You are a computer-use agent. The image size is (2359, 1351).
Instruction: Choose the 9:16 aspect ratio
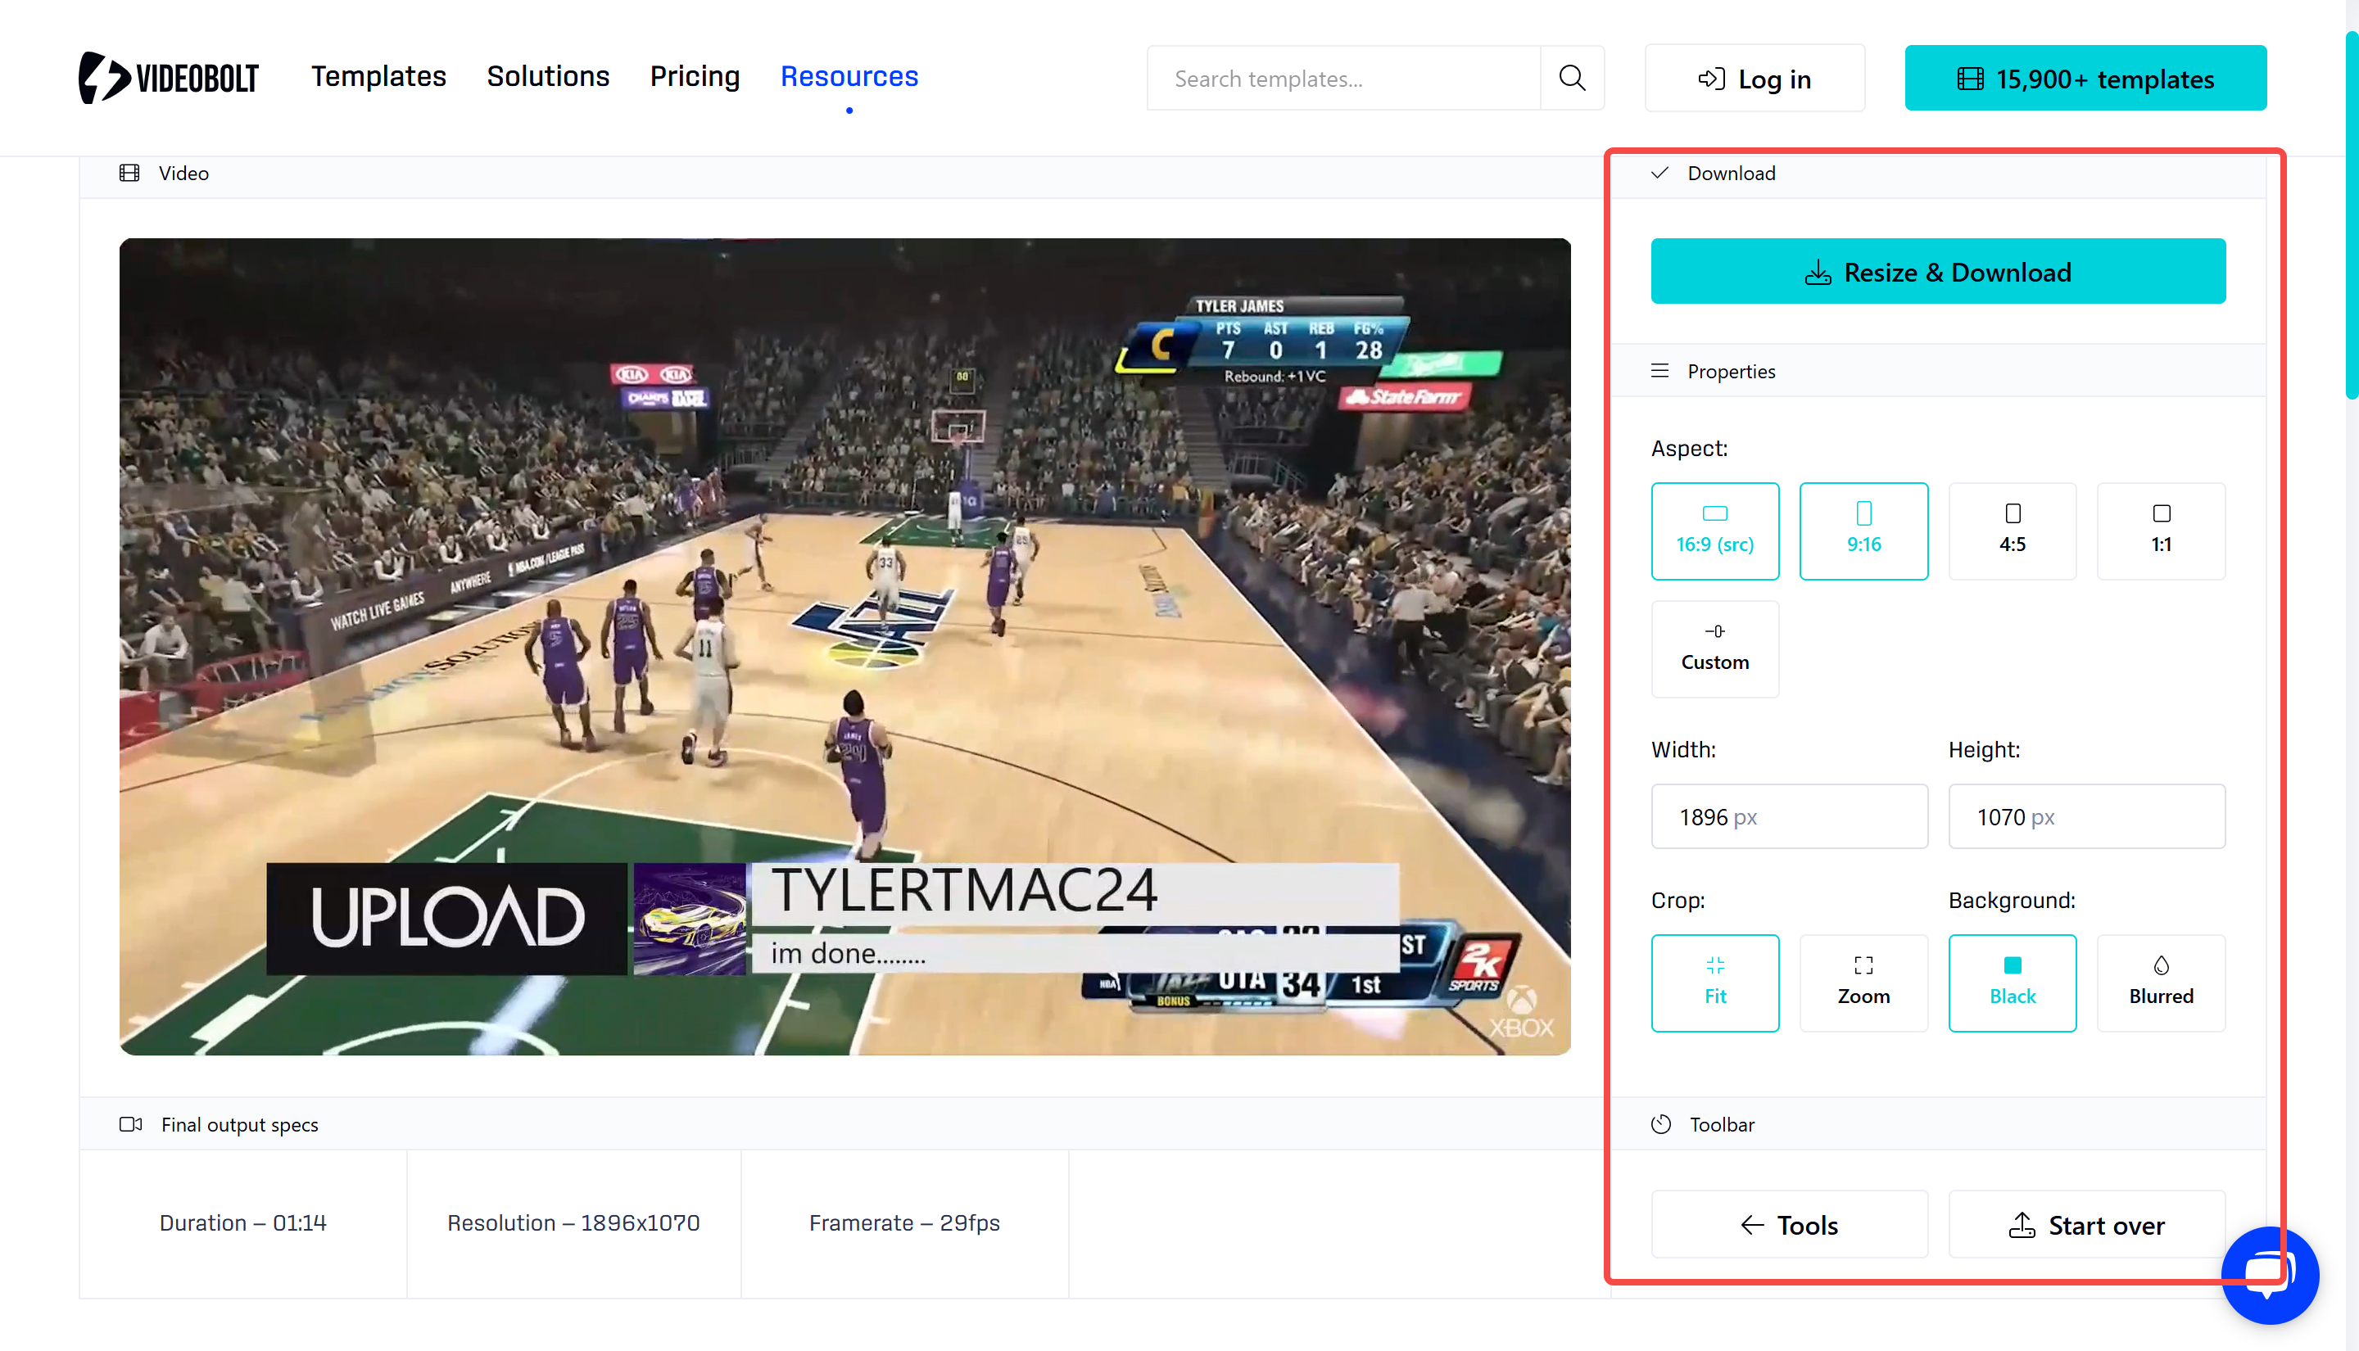tap(1863, 531)
